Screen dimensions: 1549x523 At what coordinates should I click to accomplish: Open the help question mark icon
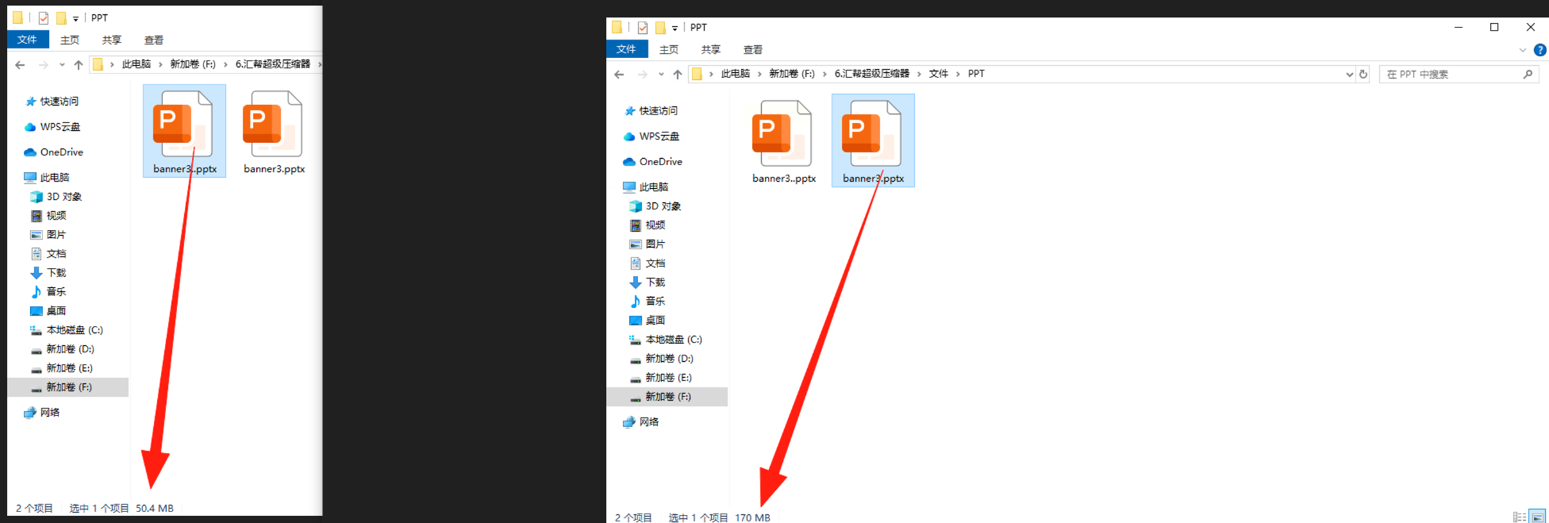click(x=1539, y=50)
